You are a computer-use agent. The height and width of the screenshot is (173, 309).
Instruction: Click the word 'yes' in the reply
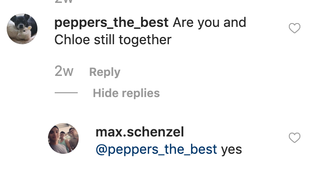click(x=231, y=150)
